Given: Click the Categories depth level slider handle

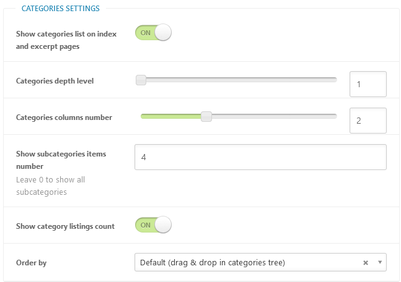Looking at the screenshot, I should click(141, 80).
